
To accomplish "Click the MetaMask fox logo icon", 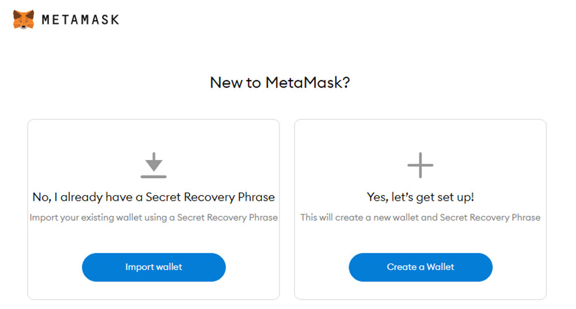I will (x=24, y=20).
